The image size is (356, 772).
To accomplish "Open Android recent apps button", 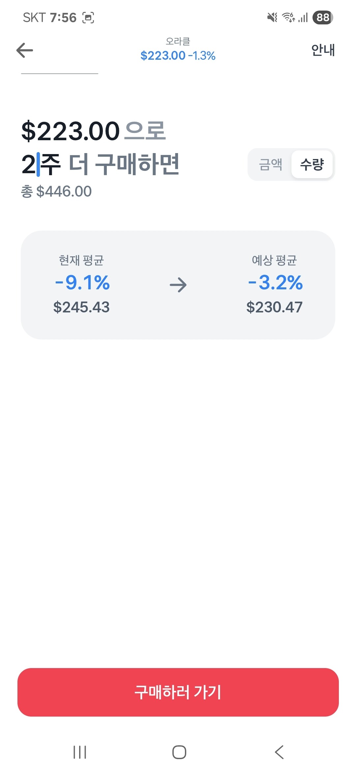I will pyautogui.click(x=80, y=752).
